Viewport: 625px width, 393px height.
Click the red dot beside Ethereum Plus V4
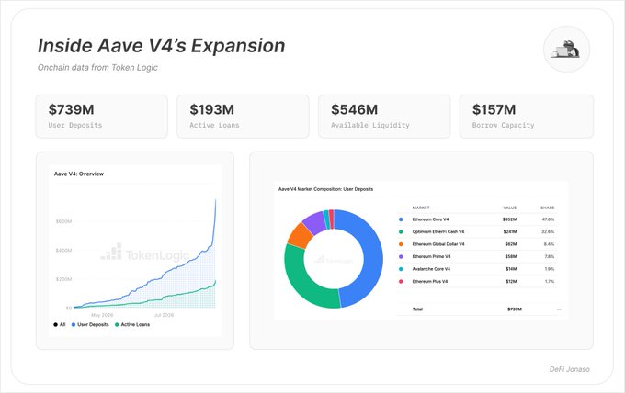point(401,282)
